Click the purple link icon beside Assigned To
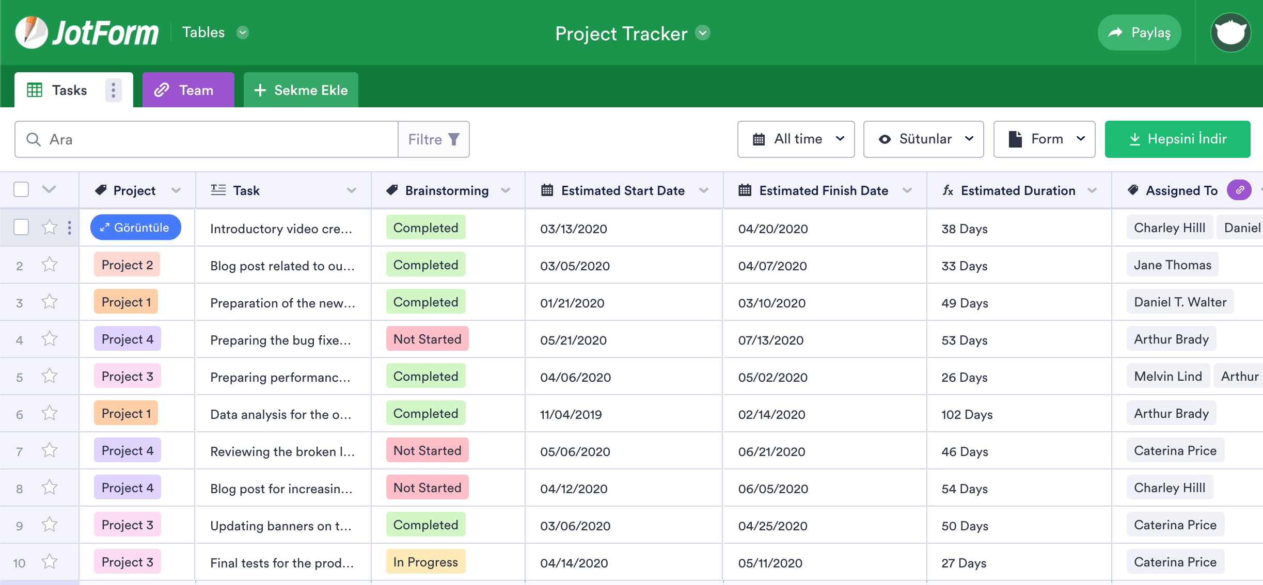 coord(1239,190)
